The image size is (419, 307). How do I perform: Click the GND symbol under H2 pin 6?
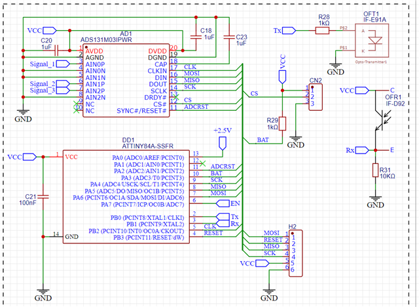click(269, 292)
